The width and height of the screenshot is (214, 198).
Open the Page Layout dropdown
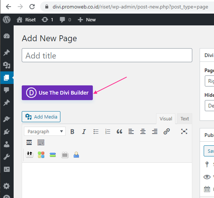coord(210,81)
